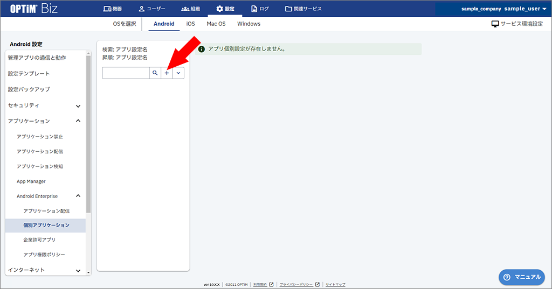
Task: Expand the インターネット section
Action: pyautogui.click(x=45, y=270)
